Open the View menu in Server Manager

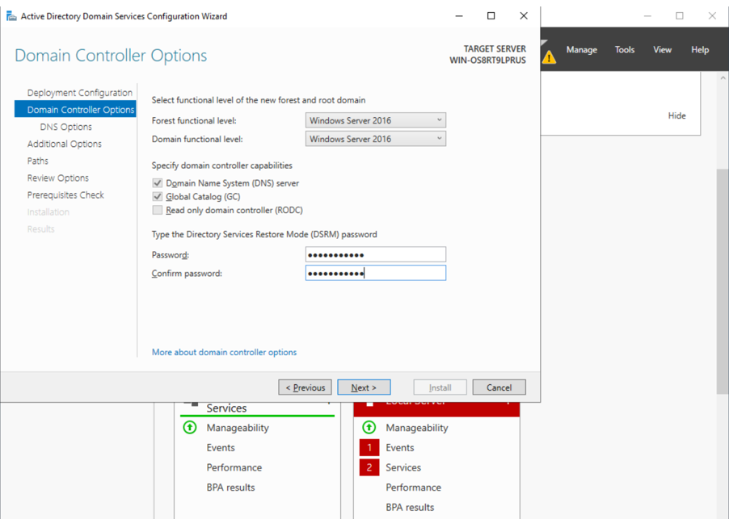pyautogui.click(x=662, y=50)
